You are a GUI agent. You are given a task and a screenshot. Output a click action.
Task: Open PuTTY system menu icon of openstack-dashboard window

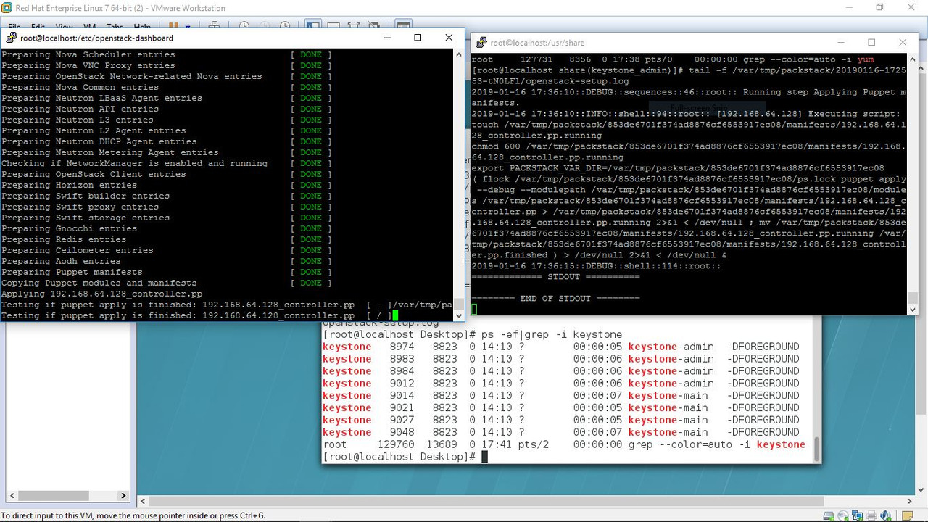[11, 38]
